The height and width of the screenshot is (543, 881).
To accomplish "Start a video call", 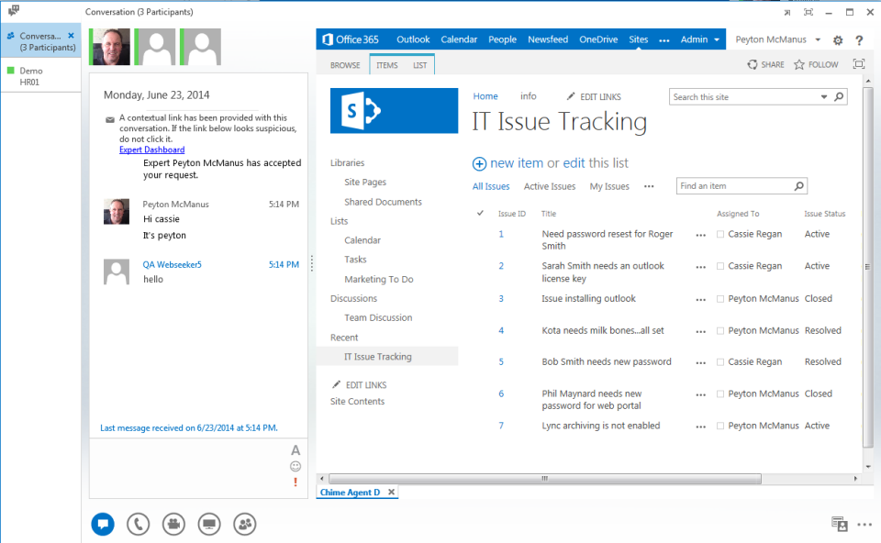I will [173, 524].
